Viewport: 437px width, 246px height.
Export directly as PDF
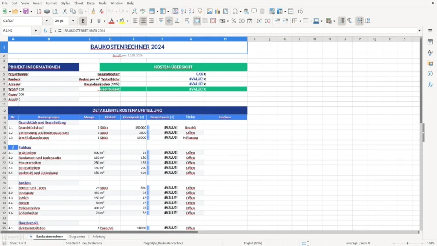(39, 11)
